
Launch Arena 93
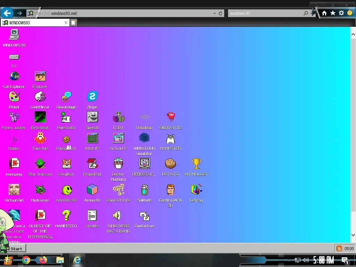point(92,189)
